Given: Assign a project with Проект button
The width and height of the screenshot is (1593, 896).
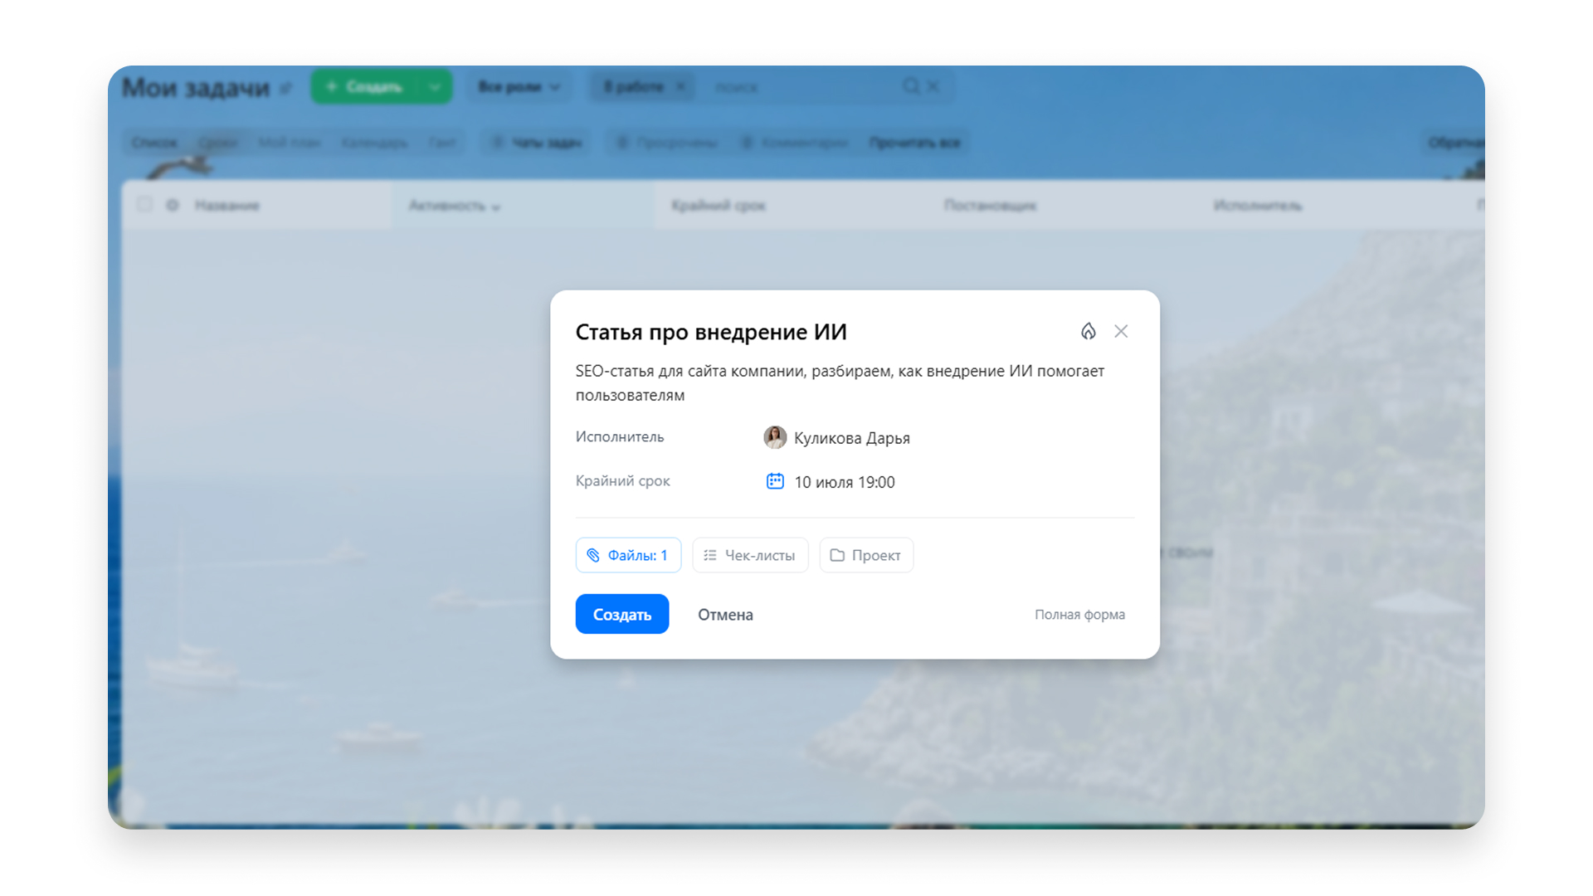Looking at the screenshot, I should pyautogui.click(x=866, y=555).
